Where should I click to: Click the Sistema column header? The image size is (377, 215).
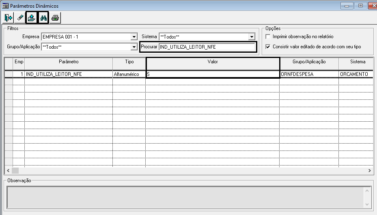pyautogui.click(x=356, y=64)
